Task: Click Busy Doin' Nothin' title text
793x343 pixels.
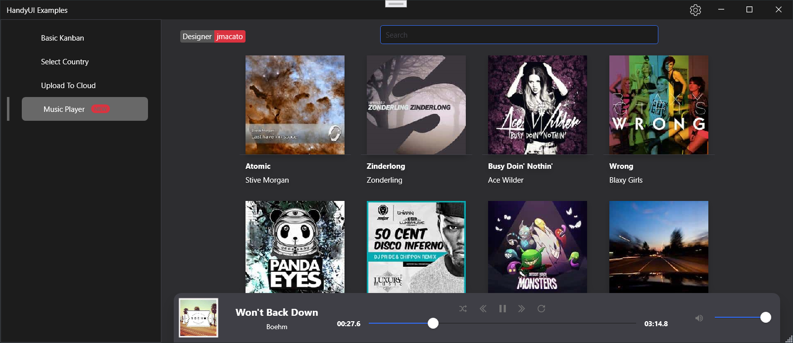Action: coord(520,166)
